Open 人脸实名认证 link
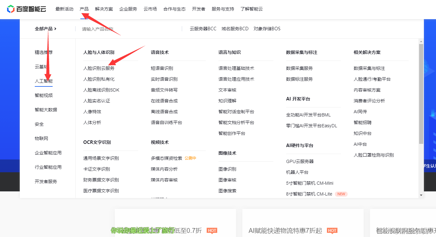 click(x=97, y=101)
